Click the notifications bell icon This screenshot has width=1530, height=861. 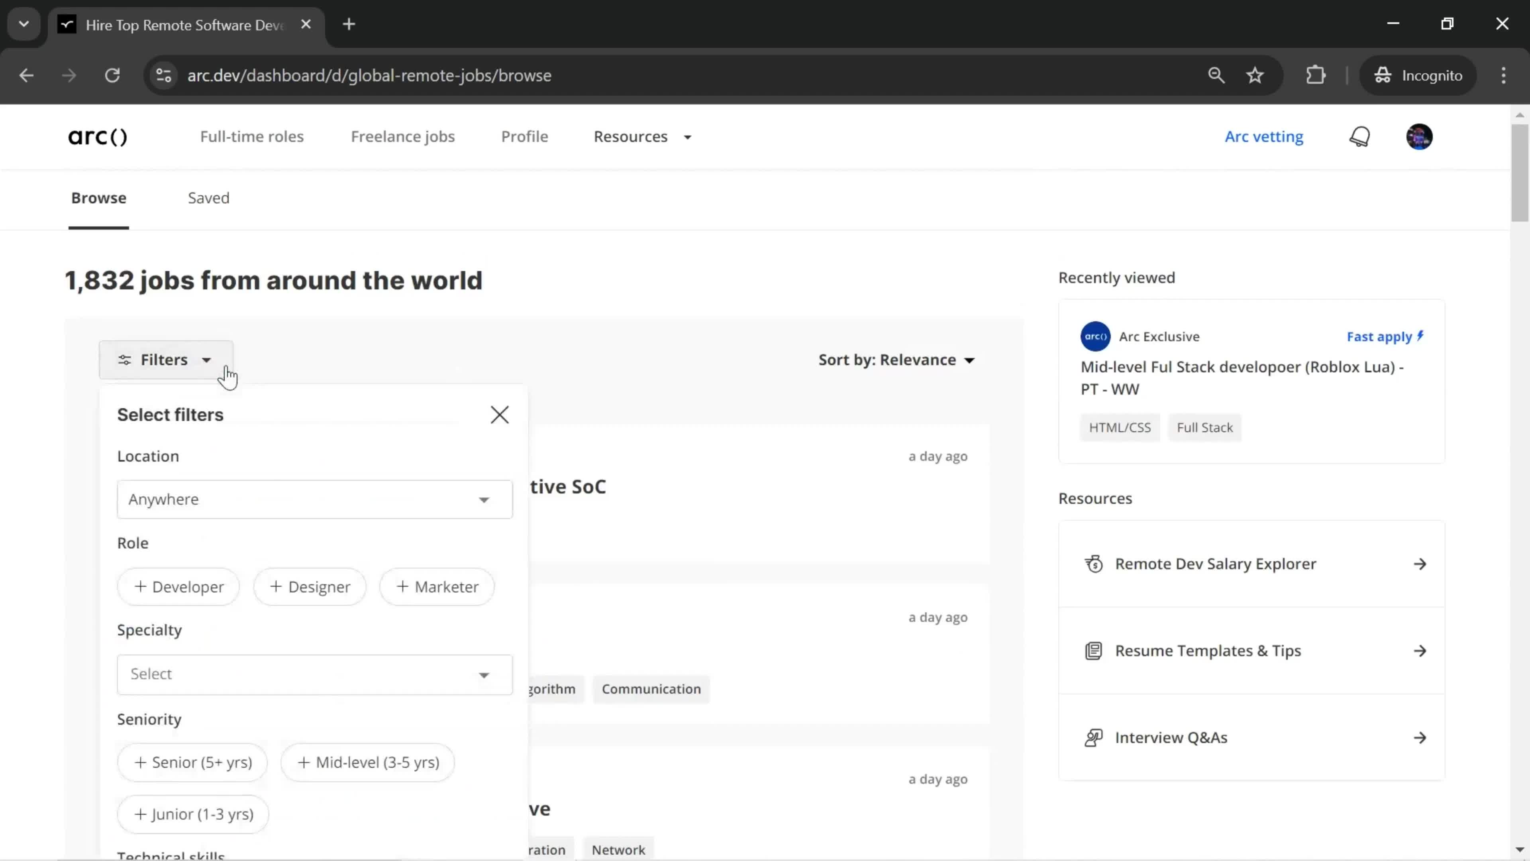pos(1360,137)
